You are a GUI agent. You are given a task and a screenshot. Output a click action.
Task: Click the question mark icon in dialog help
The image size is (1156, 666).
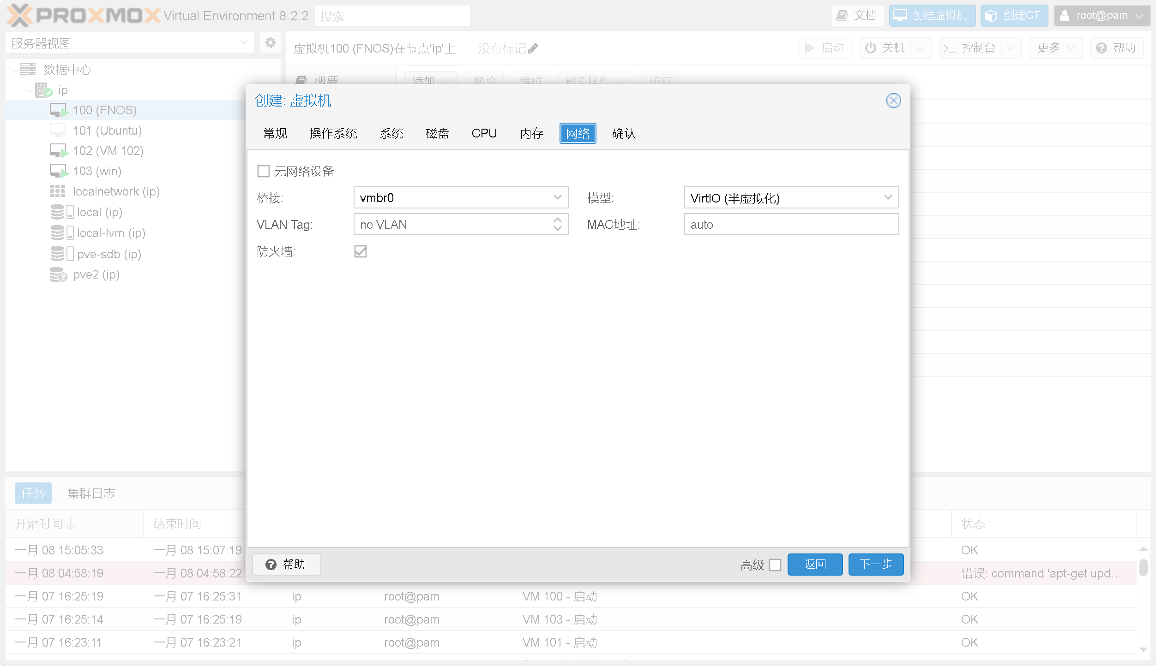tap(271, 565)
